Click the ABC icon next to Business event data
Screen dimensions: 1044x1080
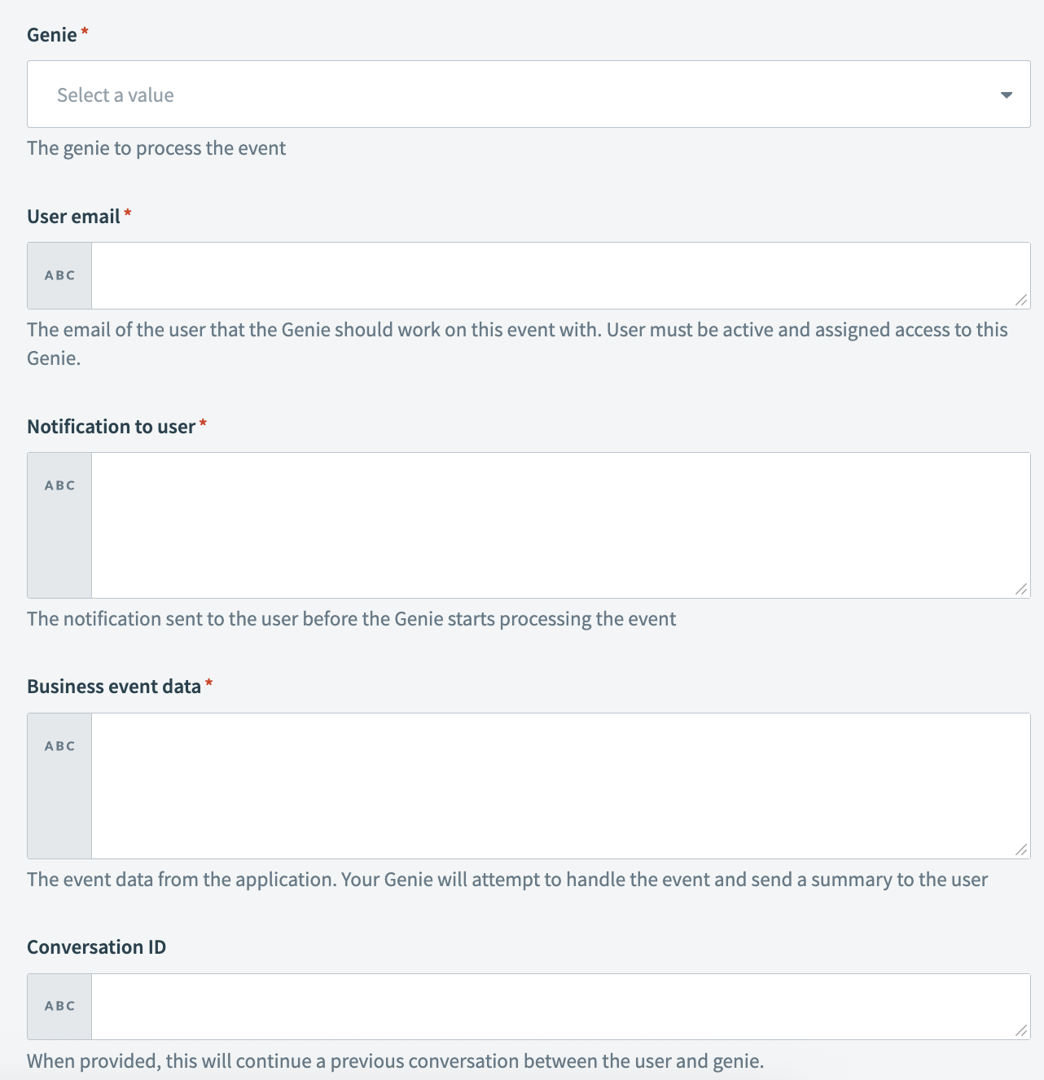tap(59, 745)
